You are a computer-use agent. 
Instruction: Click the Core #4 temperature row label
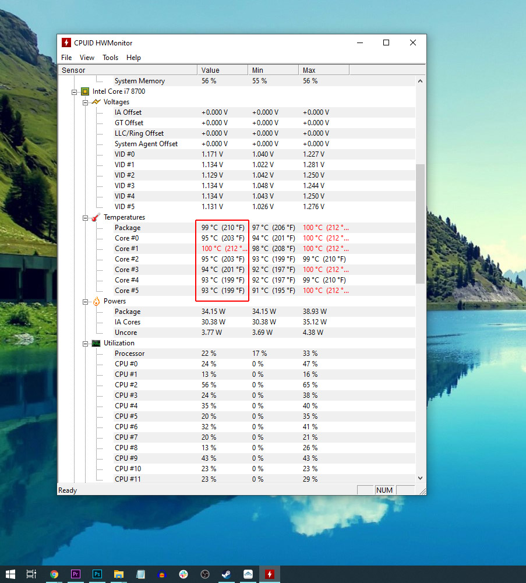(126, 280)
